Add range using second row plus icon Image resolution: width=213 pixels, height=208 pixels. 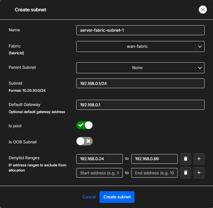click(199, 173)
